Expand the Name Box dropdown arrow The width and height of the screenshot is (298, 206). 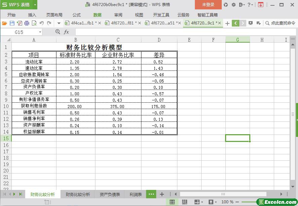click(x=40, y=32)
